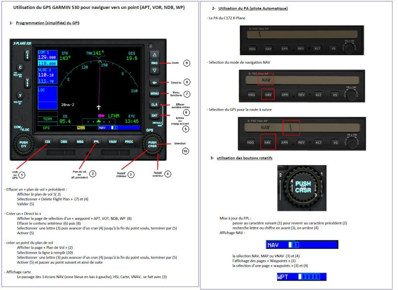
Task: Click the Direct-to button on the GPS
Action: pos(155,83)
